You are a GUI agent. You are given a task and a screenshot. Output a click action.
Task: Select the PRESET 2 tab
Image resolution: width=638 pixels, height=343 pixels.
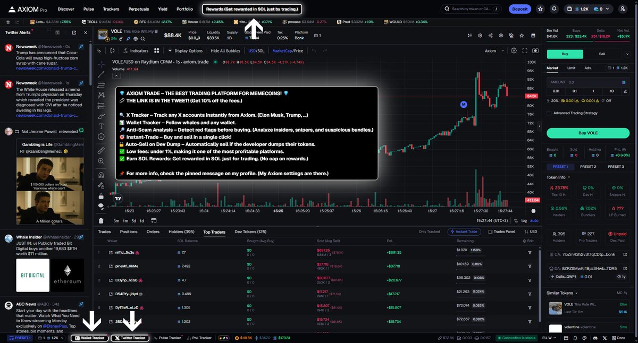click(587, 166)
